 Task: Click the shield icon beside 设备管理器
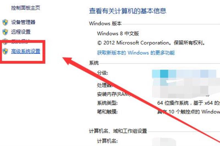pyautogui.click(x=5, y=22)
